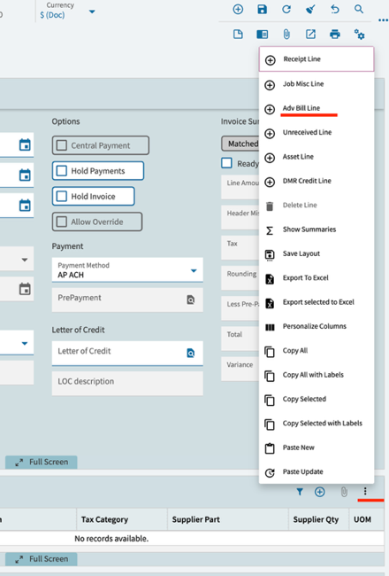Click the grey disabled calendar icon
This screenshot has width=389, height=576.
[25, 289]
